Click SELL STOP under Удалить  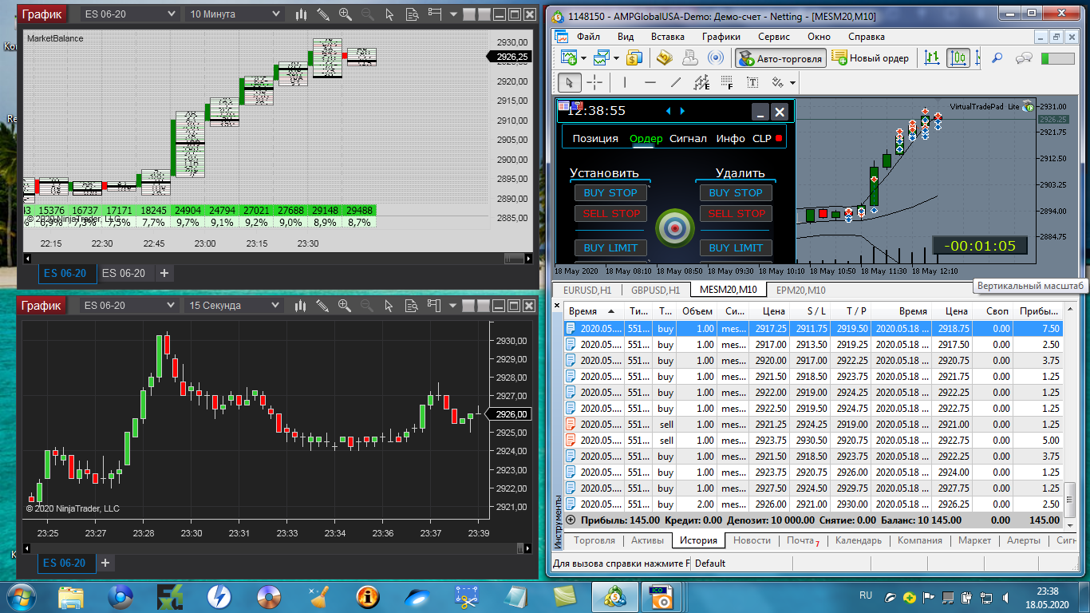[x=736, y=213]
